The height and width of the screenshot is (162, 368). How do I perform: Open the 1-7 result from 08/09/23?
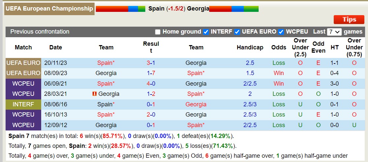coord(151,73)
